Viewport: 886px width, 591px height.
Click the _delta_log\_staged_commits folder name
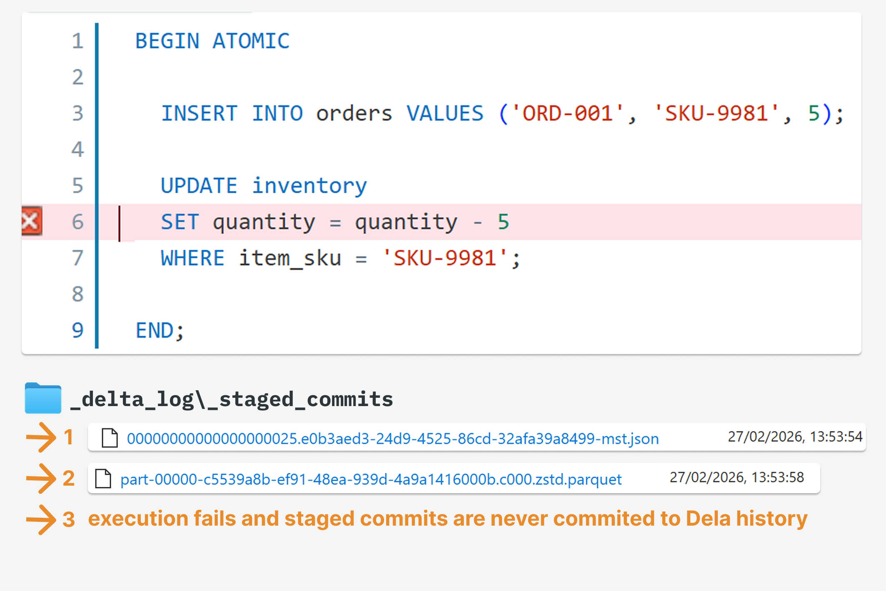click(x=232, y=399)
